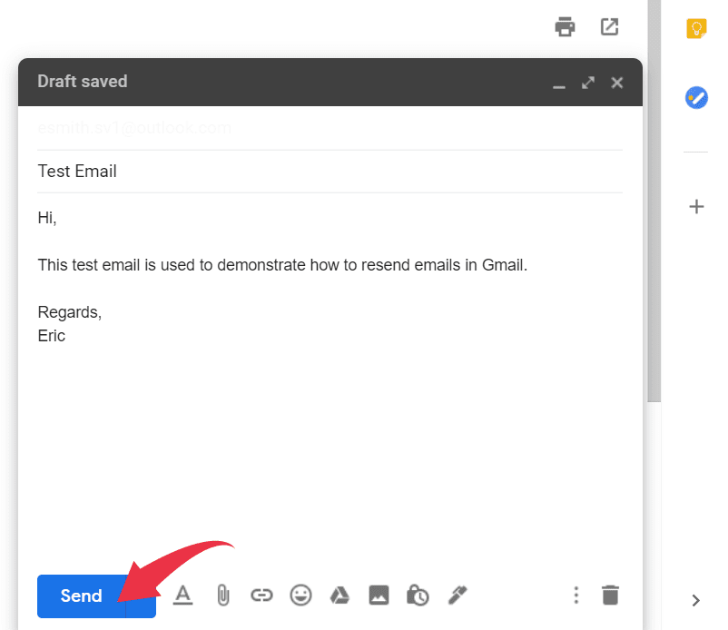Discard draft with trash icon
The image size is (728, 630).
coord(611,596)
